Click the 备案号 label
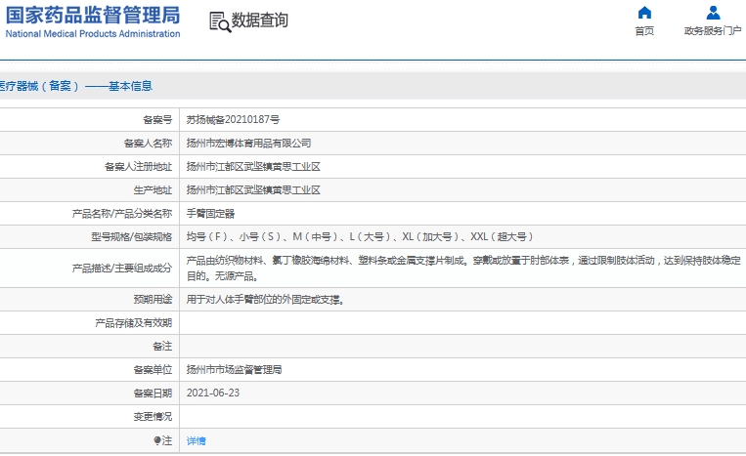The image size is (746, 456). 157,120
